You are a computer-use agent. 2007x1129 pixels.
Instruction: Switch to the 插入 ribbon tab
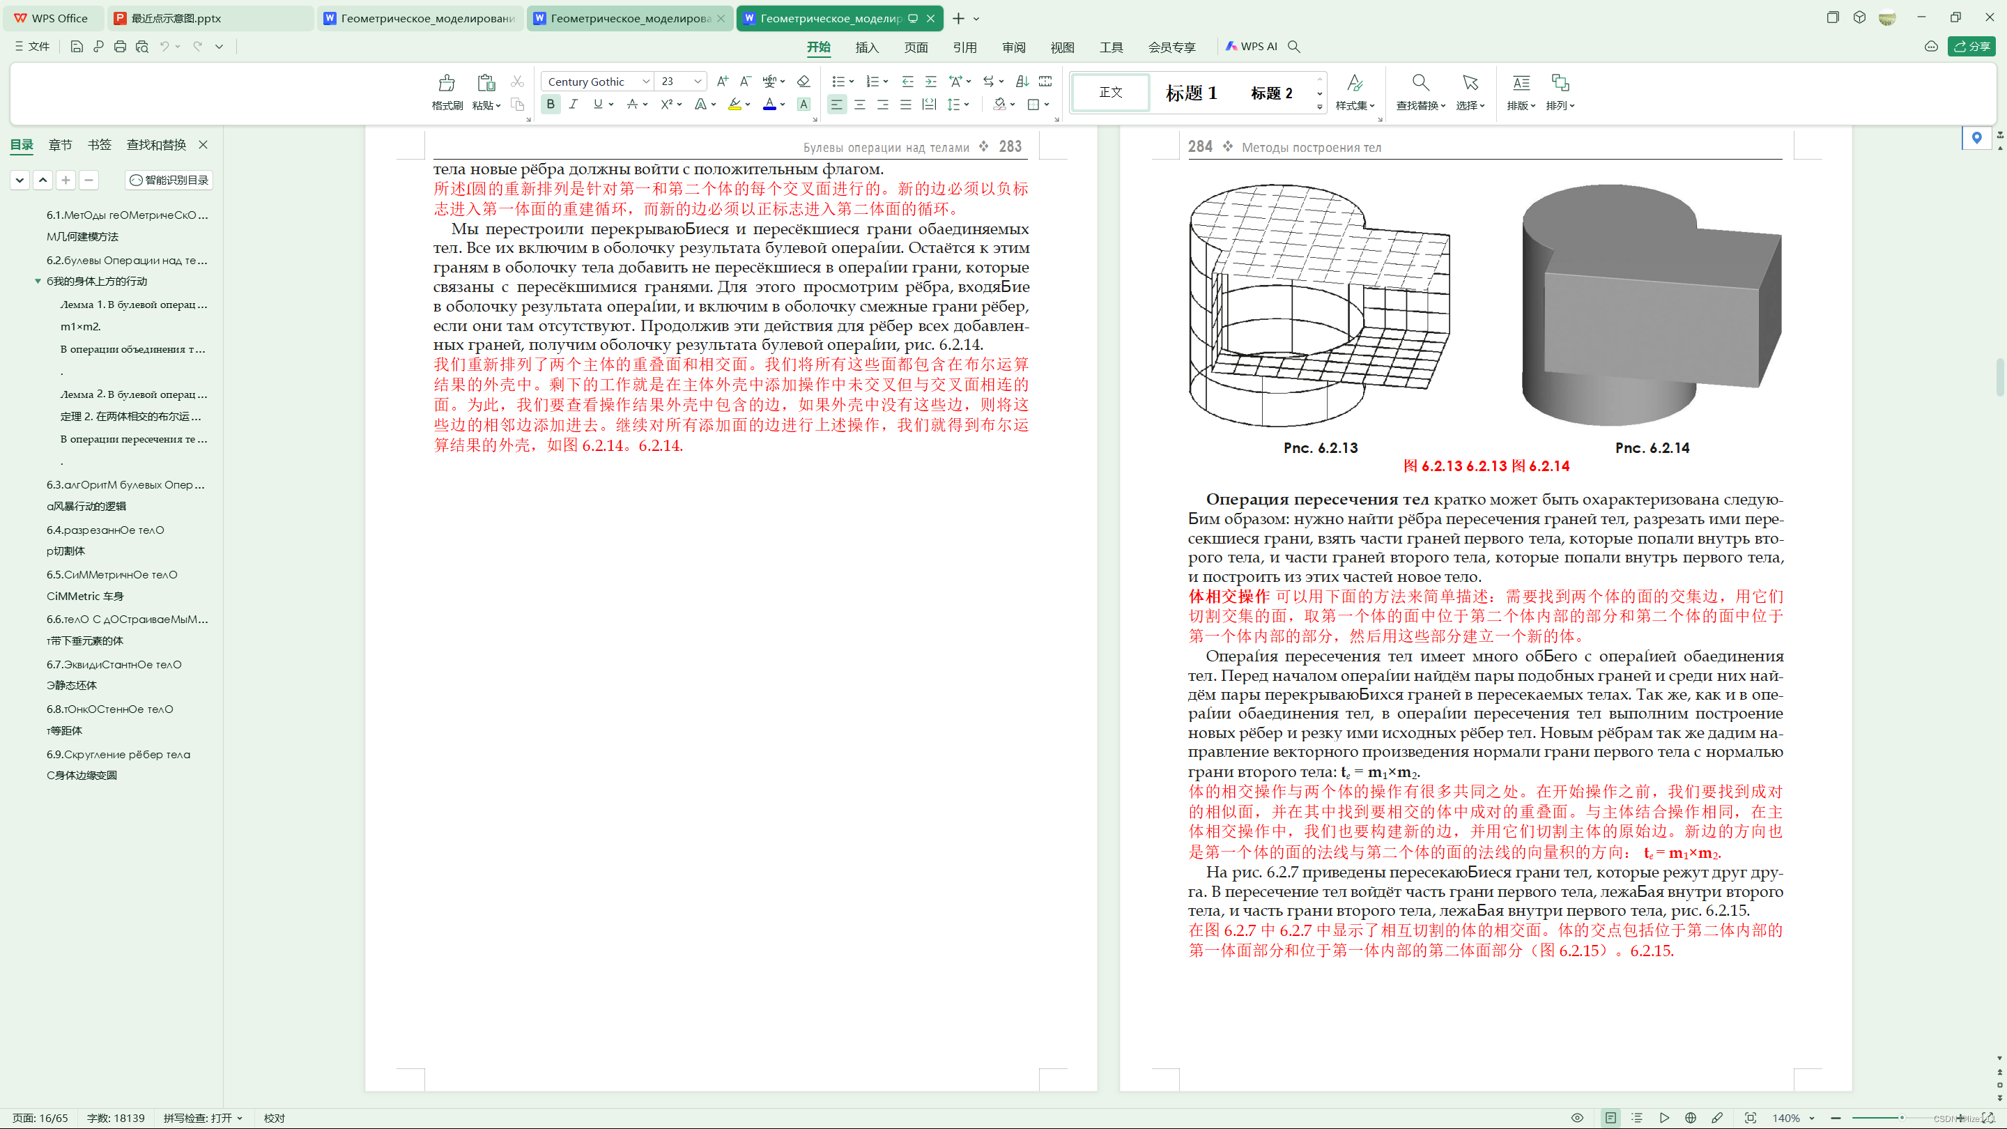(866, 47)
